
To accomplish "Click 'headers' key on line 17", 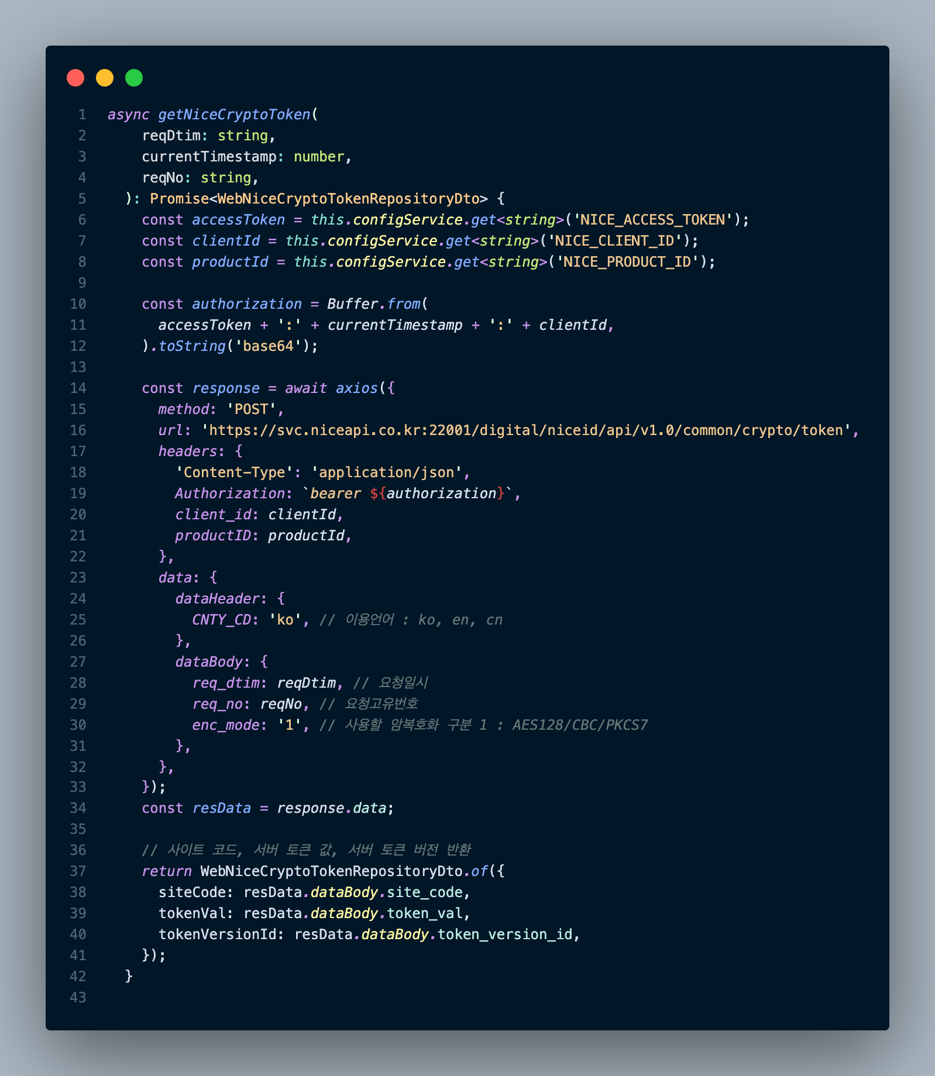I will 188,451.
